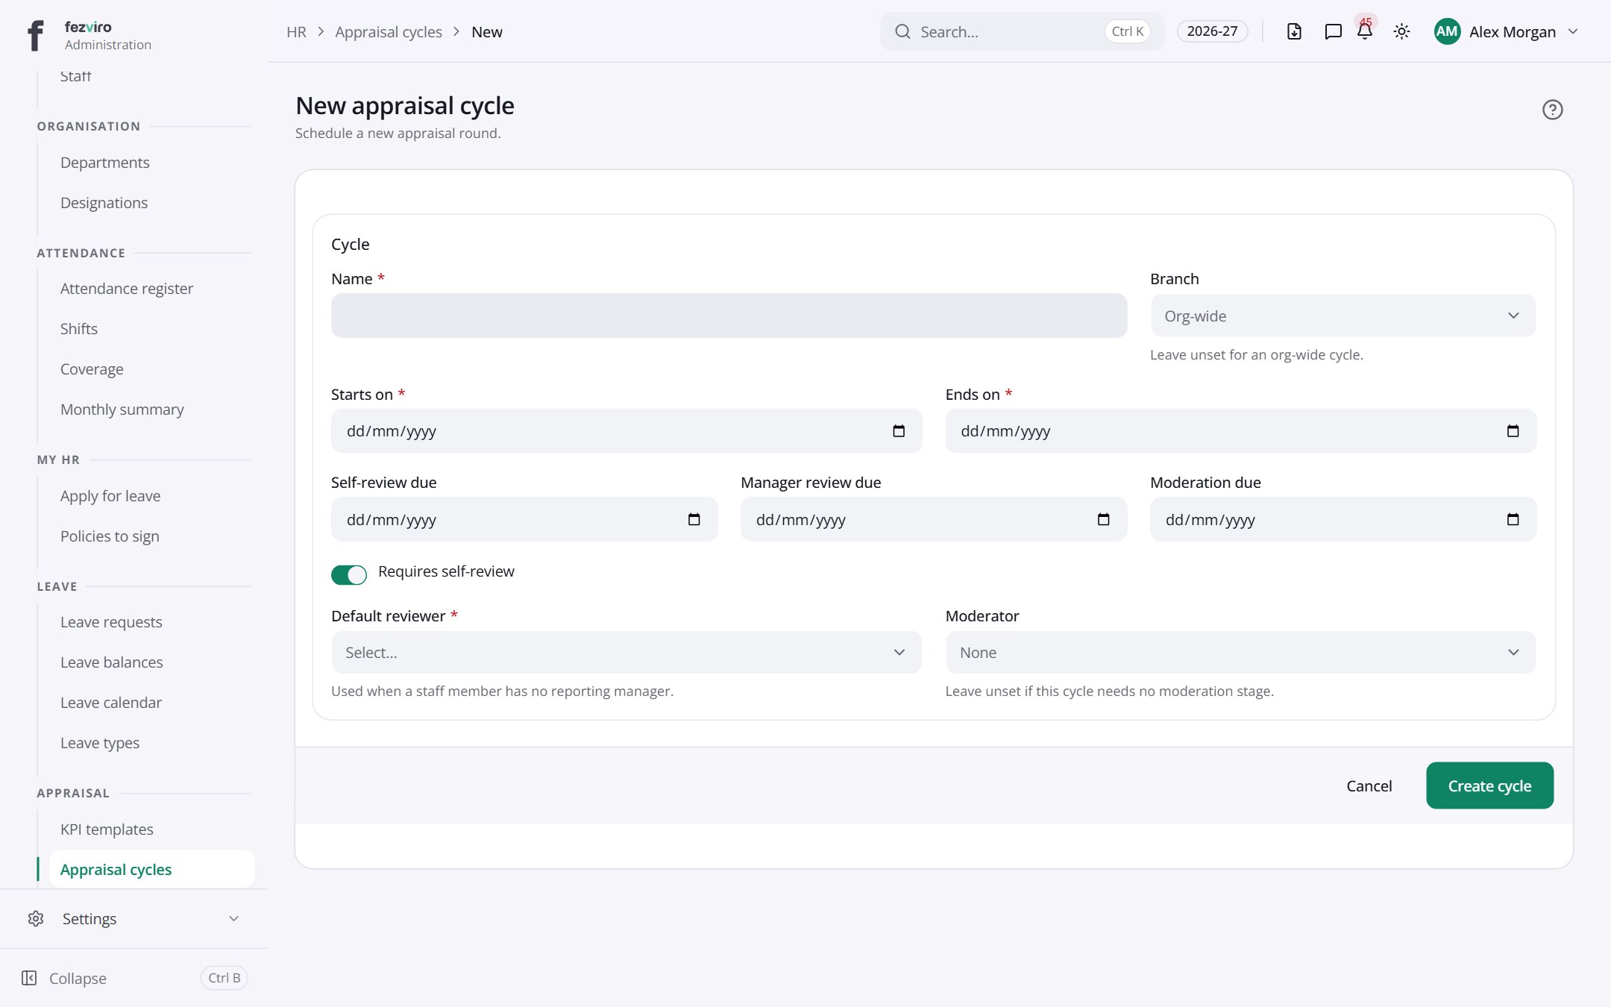The width and height of the screenshot is (1611, 1007).
Task: Open Monthly summary in sidebar
Action: (x=122, y=409)
